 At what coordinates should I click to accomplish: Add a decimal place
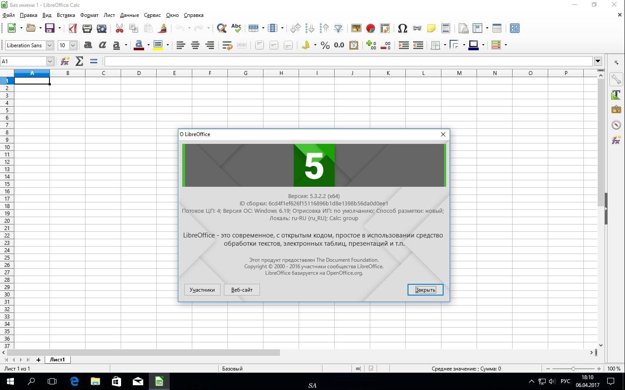coord(371,45)
